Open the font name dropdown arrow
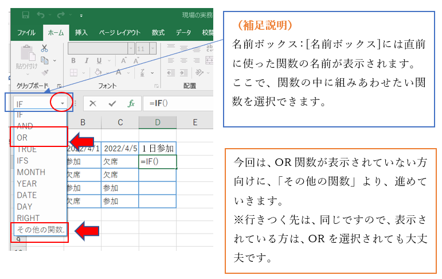The image size is (442, 279). tap(131, 48)
